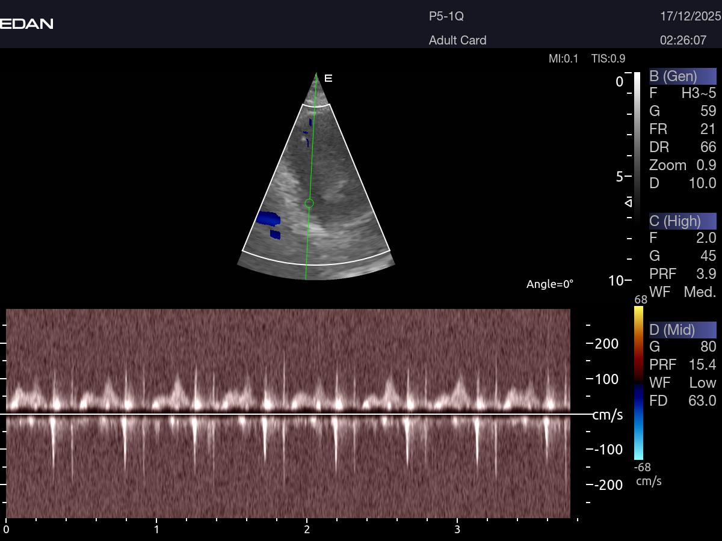Click the focus position triangle on depth scale
Viewport: 722px width, 541px height.
(628, 202)
